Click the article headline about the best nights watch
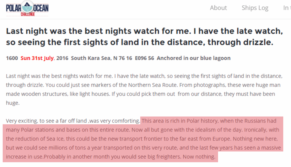Viewport: 291px width, 167px height. click(x=144, y=36)
